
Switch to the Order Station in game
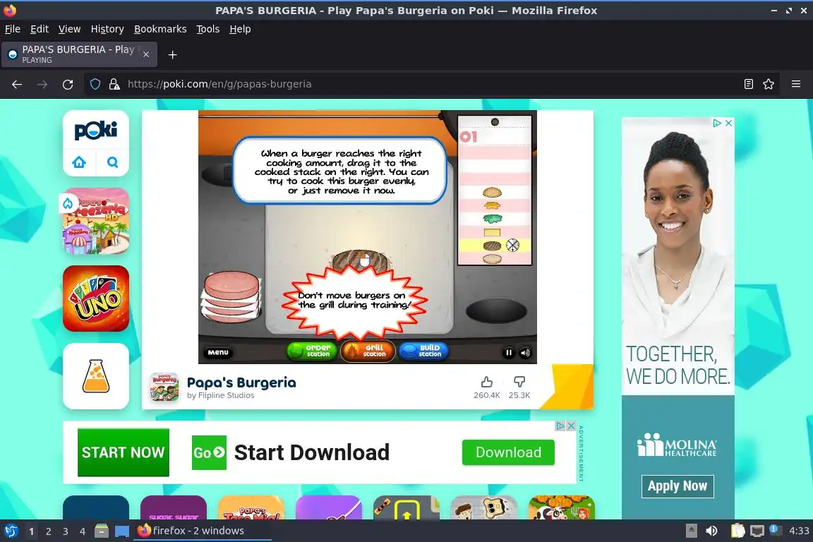point(312,351)
